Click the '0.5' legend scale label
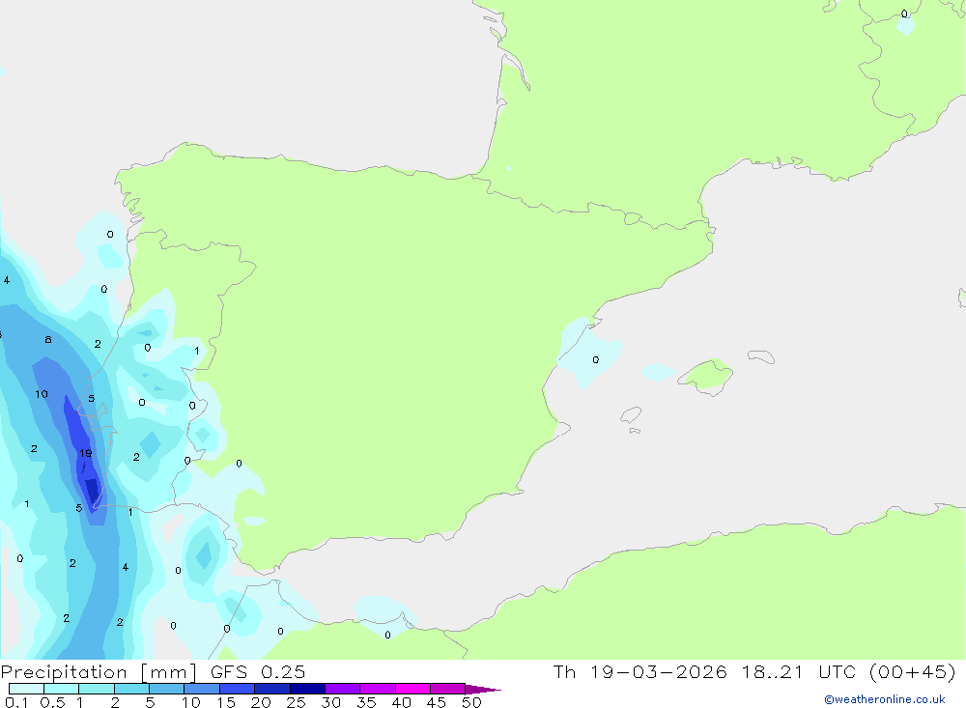The height and width of the screenshot is (708, 966). click(52, 702)
